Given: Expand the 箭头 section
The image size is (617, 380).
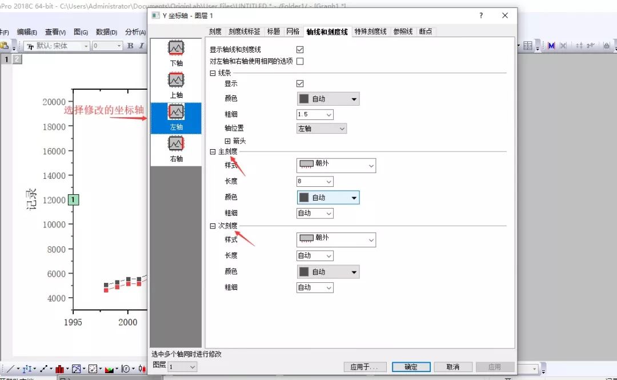Looking at the screenshot, I should 227,141.
